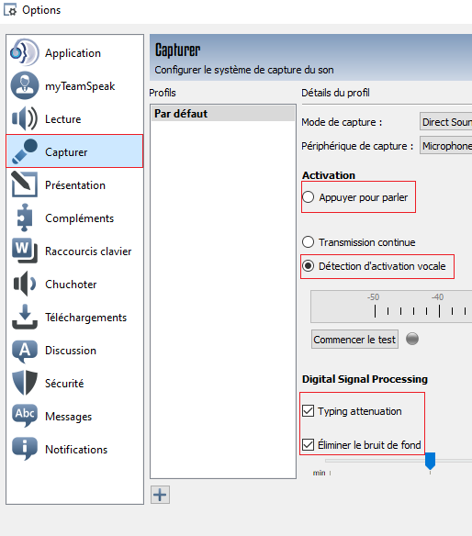Select the Chuchoter speaker icon

click(x=24, y=284)
